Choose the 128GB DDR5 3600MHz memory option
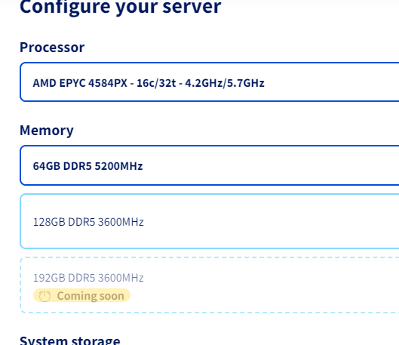 click(210, 221)
